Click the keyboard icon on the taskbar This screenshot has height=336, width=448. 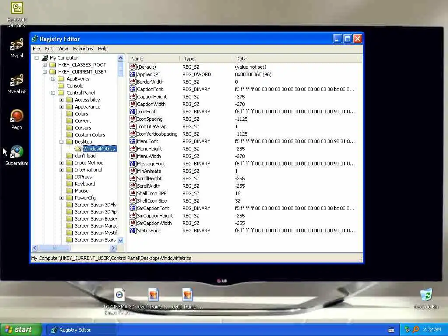pyautogui.click(x=391, y=330)
